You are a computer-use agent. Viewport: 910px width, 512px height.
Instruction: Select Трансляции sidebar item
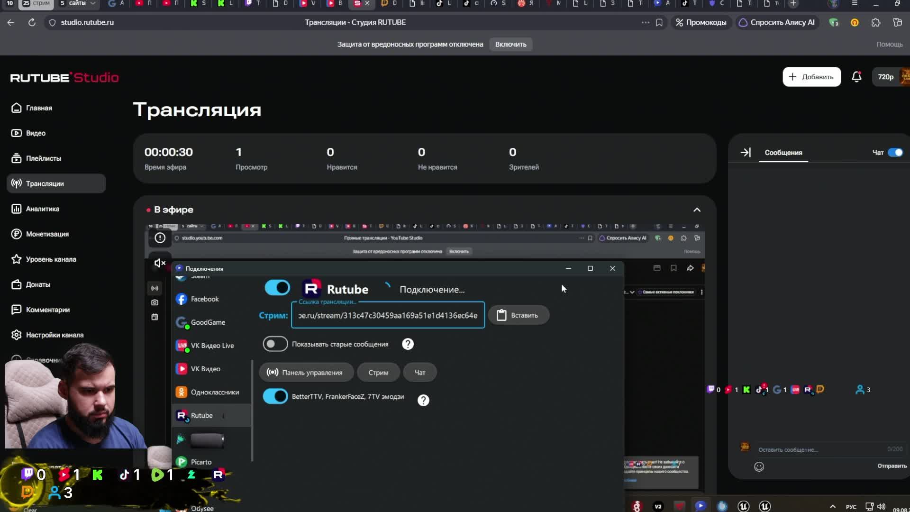56,183
